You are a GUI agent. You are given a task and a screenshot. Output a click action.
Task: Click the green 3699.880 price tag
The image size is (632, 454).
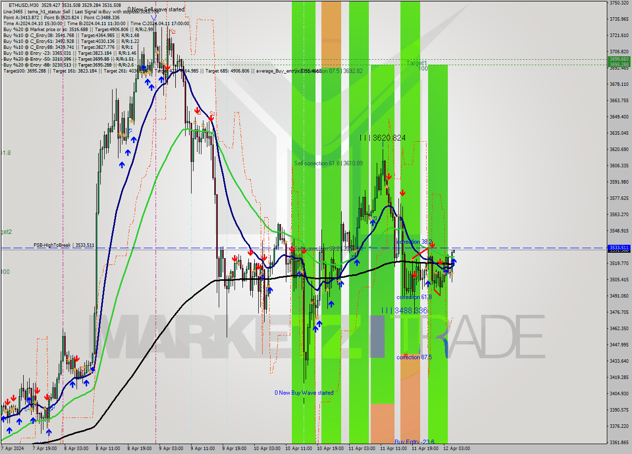pyautogui.click(x=619, y=59)
